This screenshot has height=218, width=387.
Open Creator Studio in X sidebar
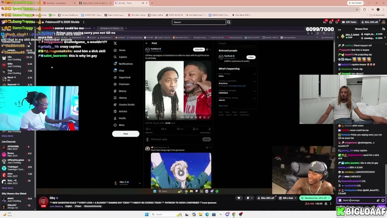click(x=124, y=105)
